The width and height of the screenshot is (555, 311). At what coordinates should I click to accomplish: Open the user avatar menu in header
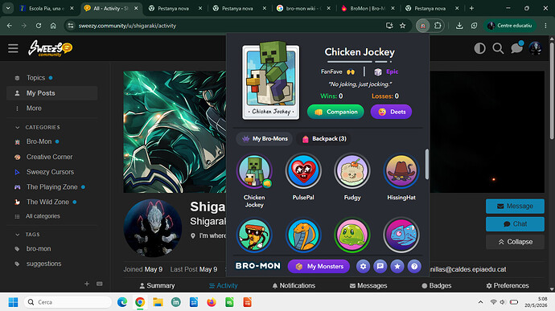tap(535, 48)
